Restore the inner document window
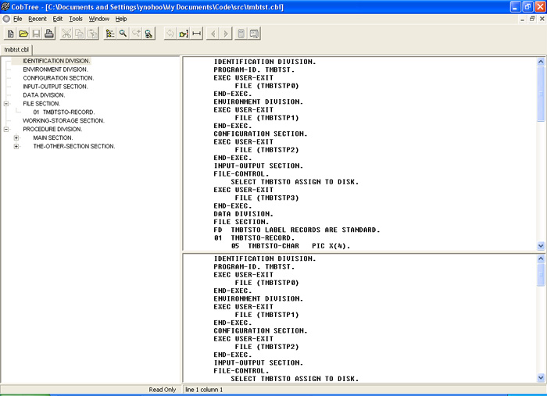Image resolution: width=547 pixels, height=396 pixels. (x=532, y=19)
